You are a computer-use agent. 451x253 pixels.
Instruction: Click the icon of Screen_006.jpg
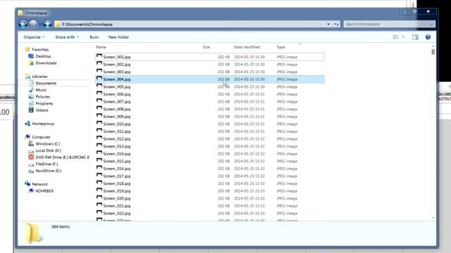coord(99,93)
